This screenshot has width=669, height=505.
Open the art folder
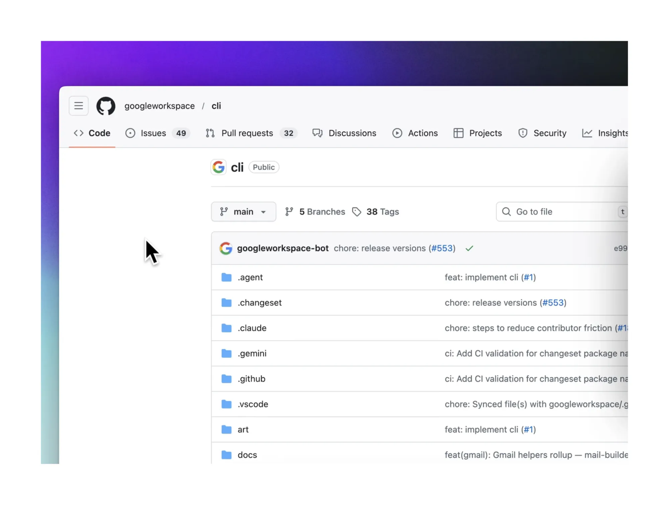point(243,430)
